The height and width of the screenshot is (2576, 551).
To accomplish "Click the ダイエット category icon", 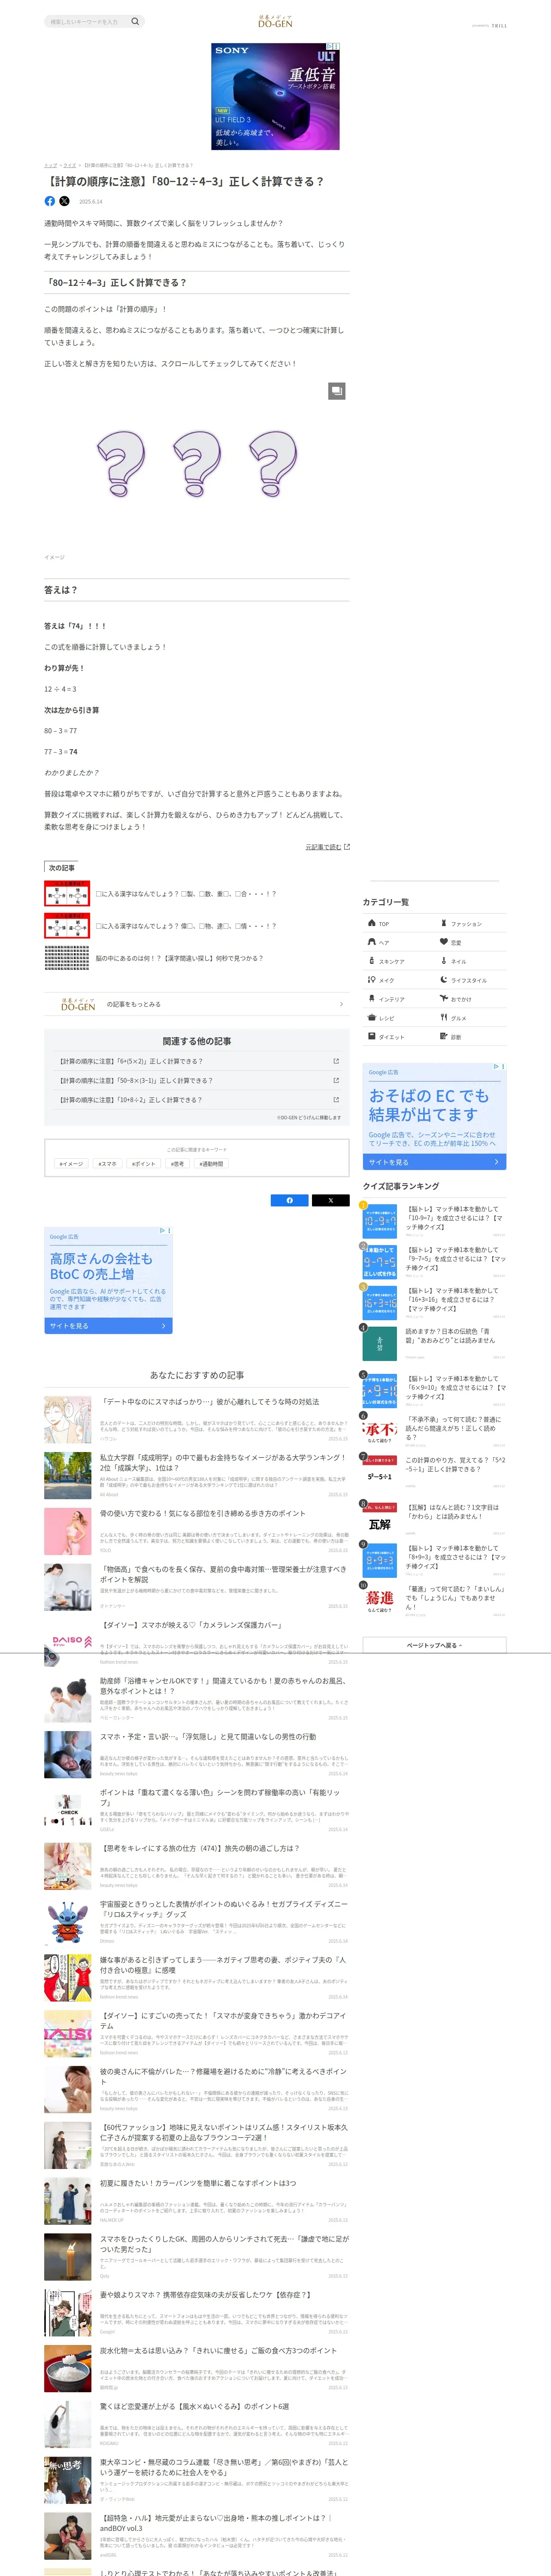I will (x=372, y=1037).
